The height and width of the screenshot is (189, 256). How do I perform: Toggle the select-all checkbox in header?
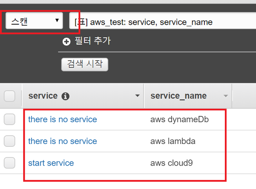point(9,96)
